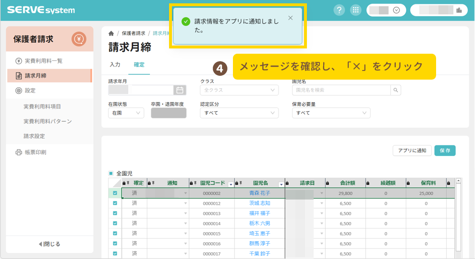This screenshot has height=259, width=475.
Task: Close the notification message with X
Action: (290, 18)
